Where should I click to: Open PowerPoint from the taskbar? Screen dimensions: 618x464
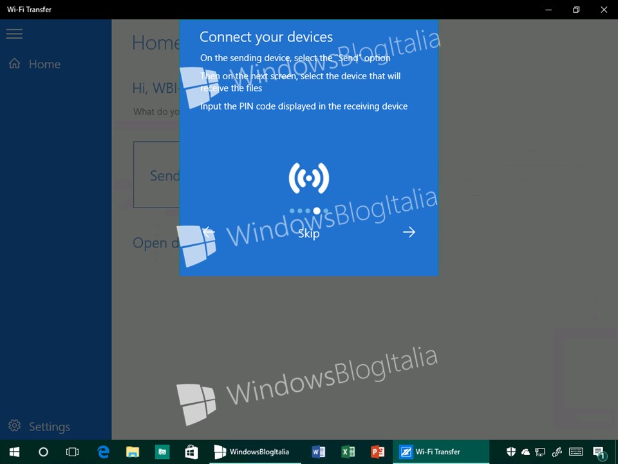[x=378, y=452]
